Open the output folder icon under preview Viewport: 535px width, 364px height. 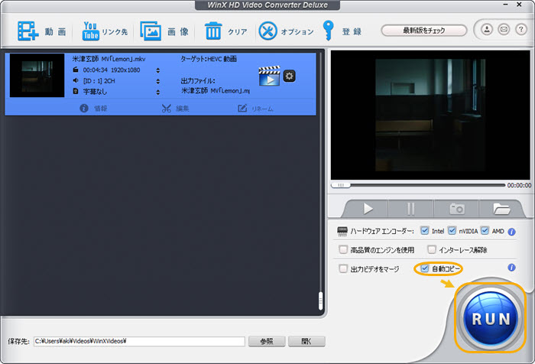coord(501,208)
